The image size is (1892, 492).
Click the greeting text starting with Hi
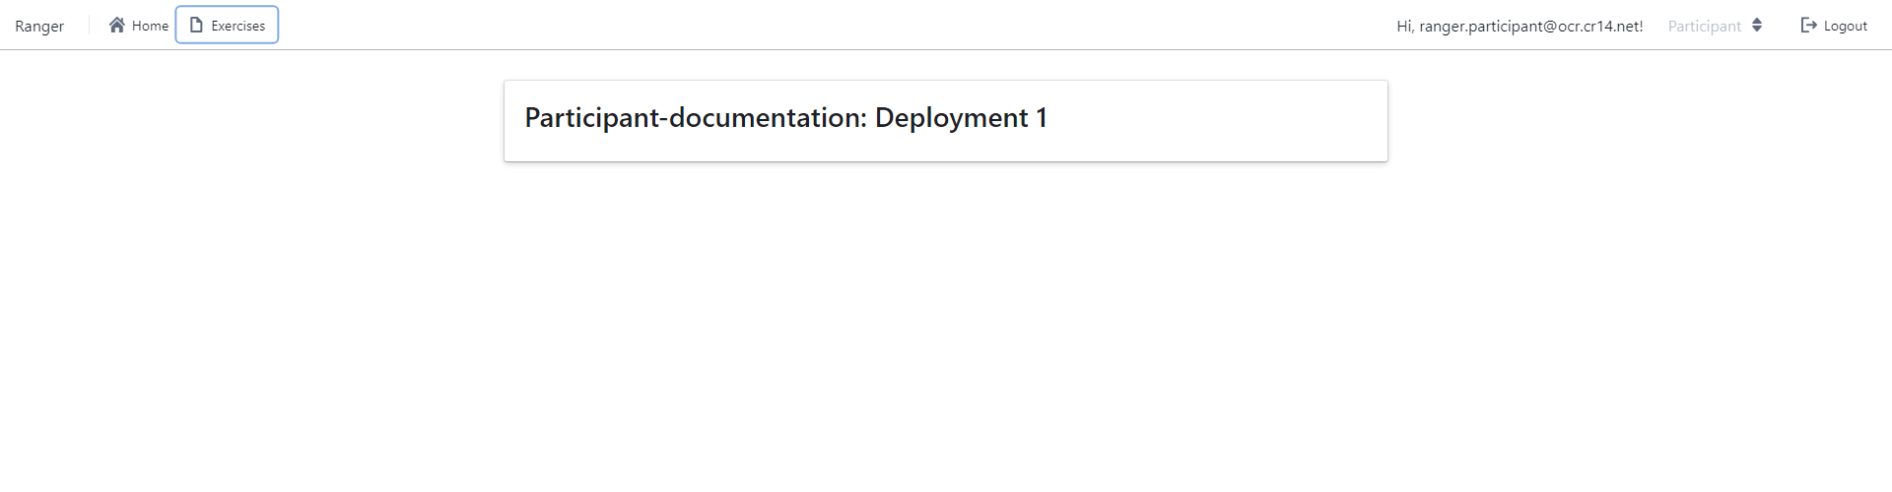tap(1404, 26)
